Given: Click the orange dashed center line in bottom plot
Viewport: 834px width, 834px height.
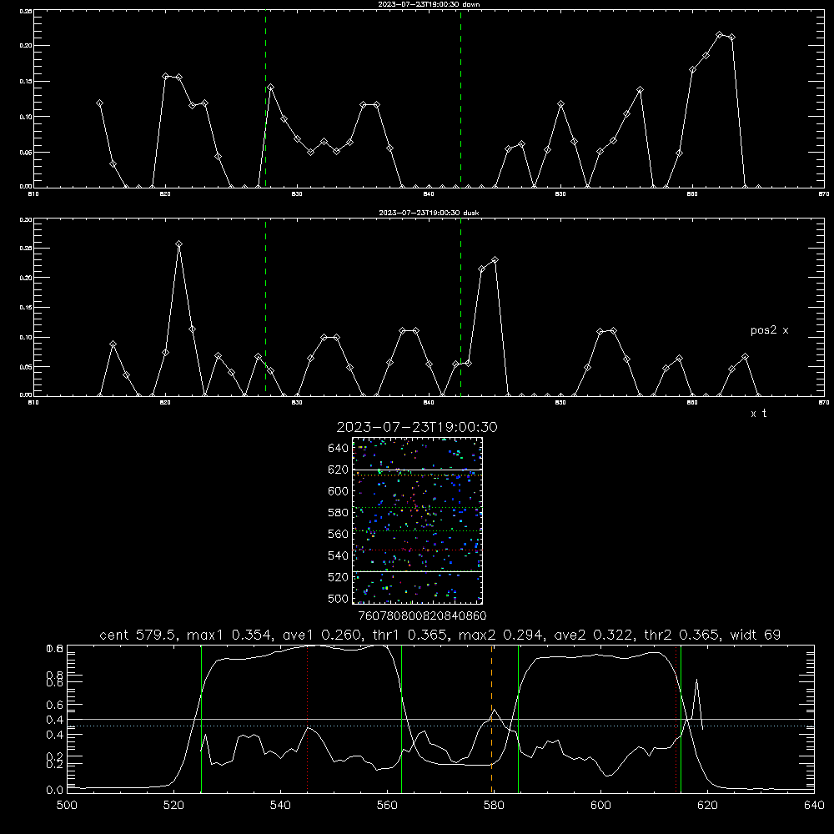Looking at the screenshot, I should click(491, 719).
